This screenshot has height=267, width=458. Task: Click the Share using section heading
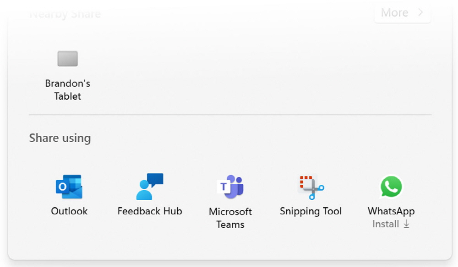[60, 138]
